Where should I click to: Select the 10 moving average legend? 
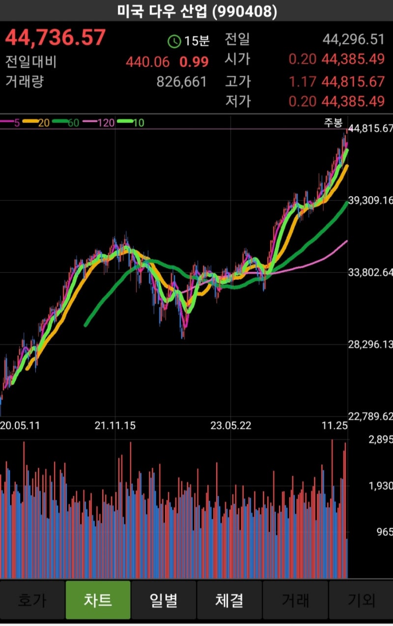point(131,122)
